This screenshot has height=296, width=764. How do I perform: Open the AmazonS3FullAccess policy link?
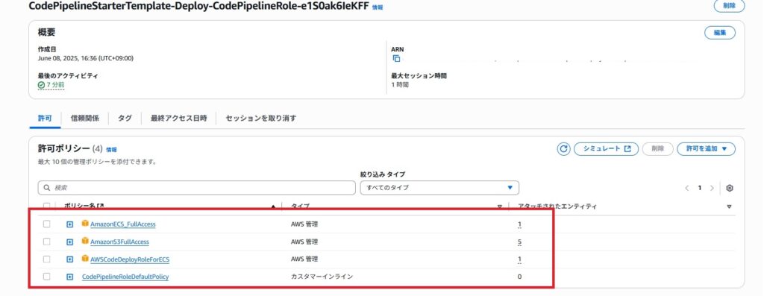120,242
